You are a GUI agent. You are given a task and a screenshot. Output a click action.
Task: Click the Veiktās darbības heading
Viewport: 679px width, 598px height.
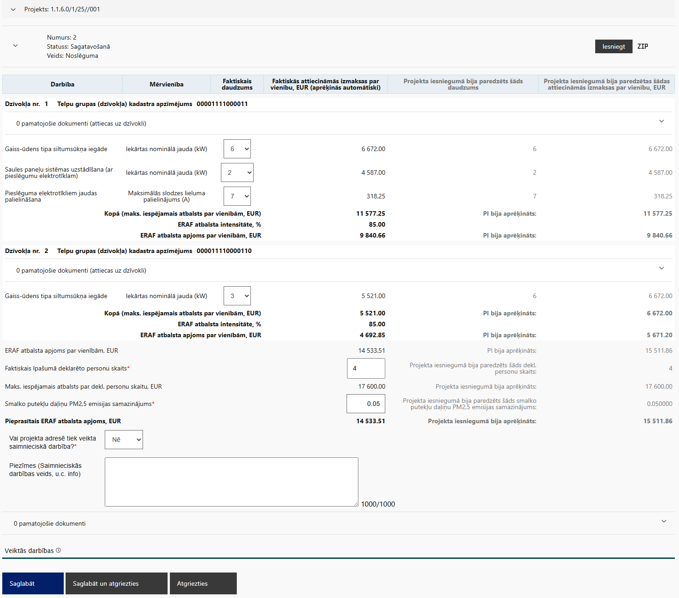(29, 551)
